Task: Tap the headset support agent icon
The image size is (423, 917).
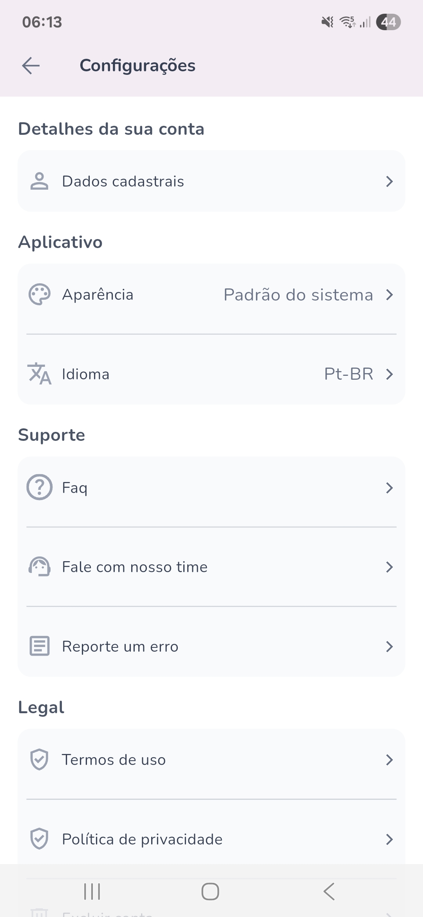Action: coord(39,567)
